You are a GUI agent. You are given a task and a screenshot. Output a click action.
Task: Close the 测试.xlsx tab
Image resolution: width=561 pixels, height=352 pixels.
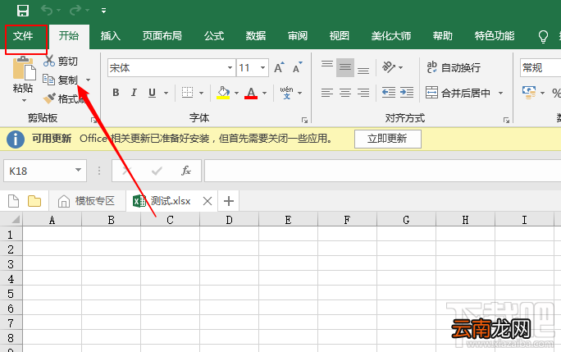point(208,201)
